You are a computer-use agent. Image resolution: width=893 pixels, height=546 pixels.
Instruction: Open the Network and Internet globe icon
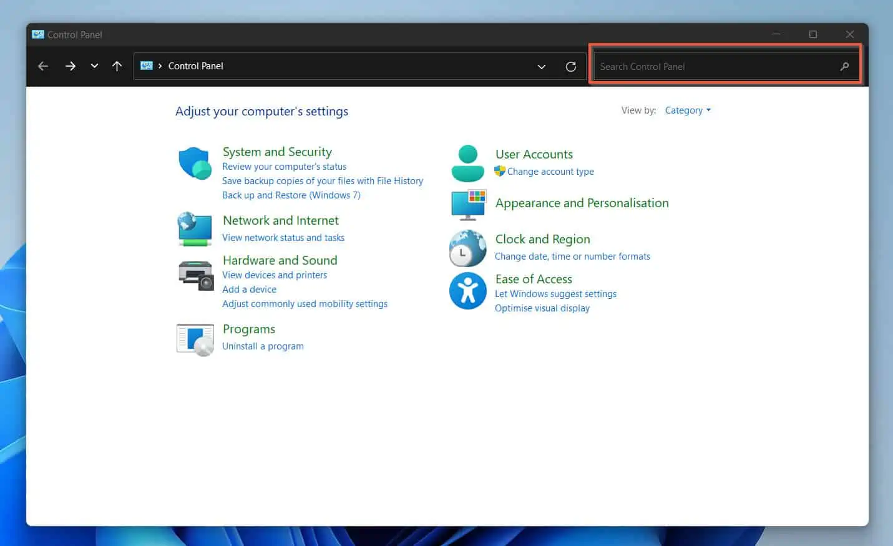[195, 229]
